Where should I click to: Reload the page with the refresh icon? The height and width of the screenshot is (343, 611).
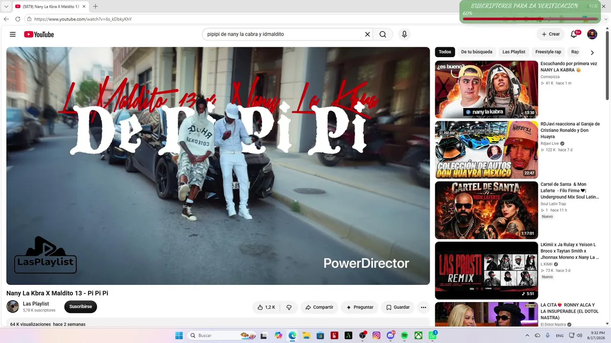coord(18,19)
